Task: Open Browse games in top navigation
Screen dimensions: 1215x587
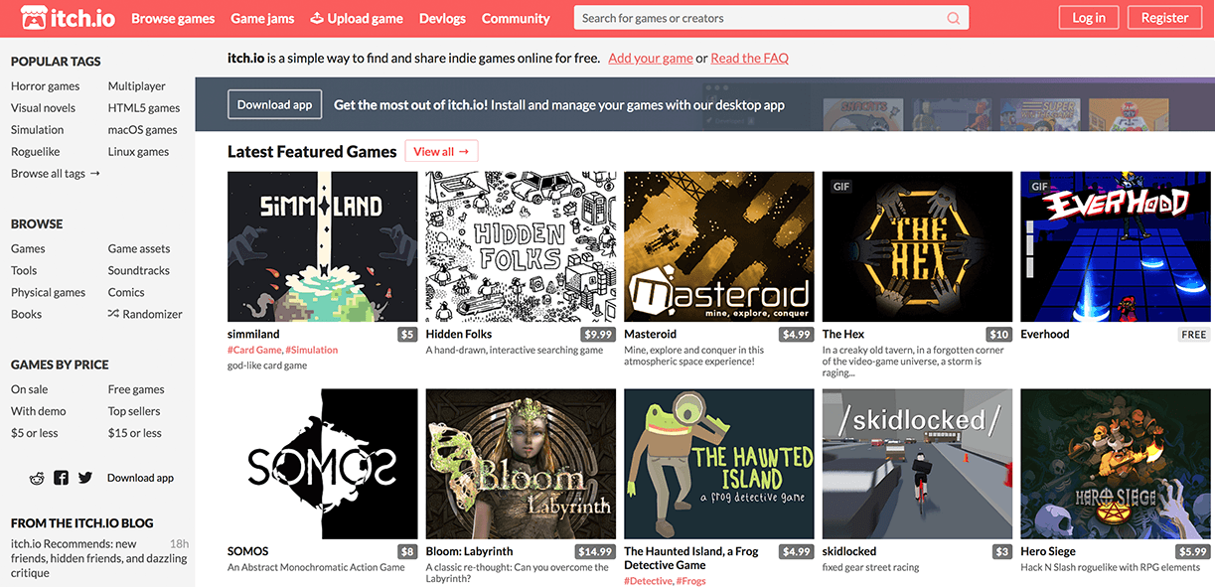Action: (173, 18)
